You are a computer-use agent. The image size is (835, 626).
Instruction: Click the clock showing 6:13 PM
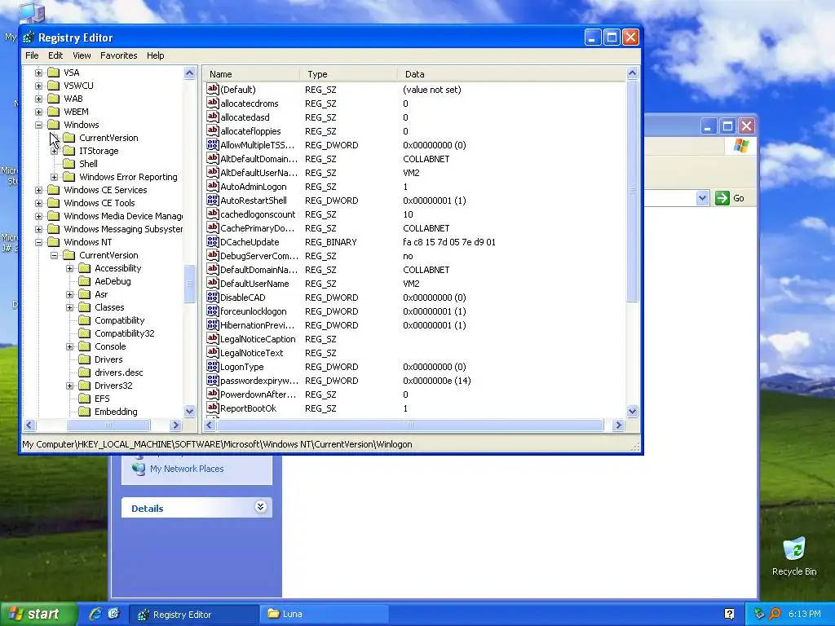(804, 614)
